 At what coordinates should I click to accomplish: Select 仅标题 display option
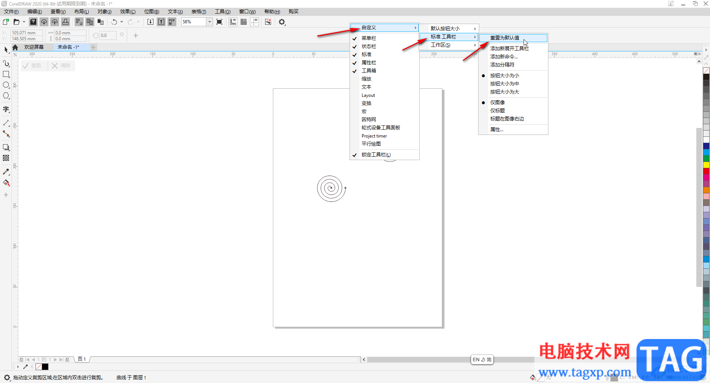pos(513,111)
